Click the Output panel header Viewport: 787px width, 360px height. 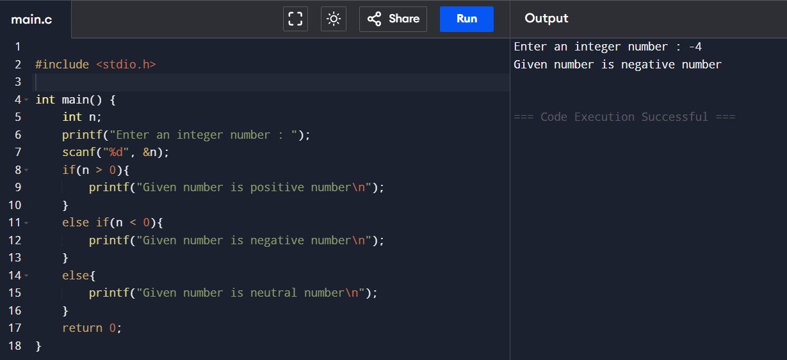click(546, 19)
